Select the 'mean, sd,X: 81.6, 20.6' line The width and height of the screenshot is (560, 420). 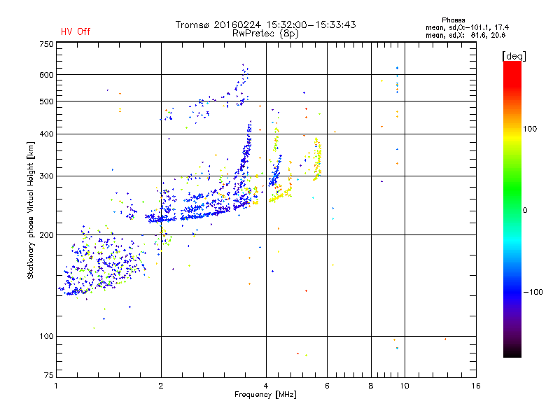coord(465,35)
